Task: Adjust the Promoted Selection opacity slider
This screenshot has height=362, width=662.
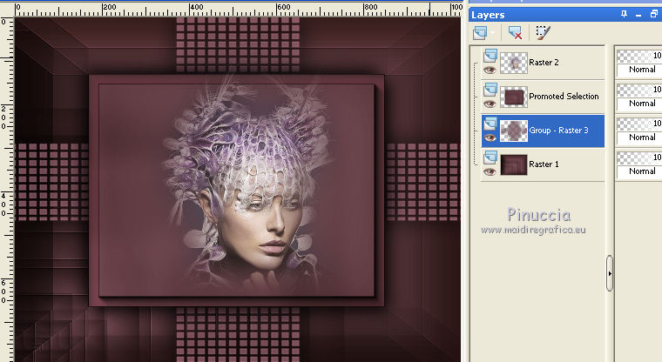Action: [639, 90]
